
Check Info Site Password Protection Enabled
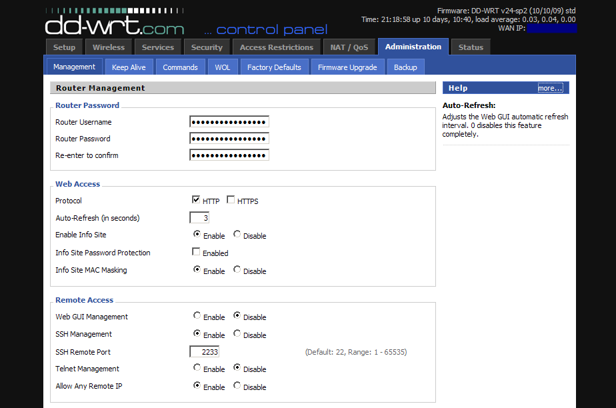point(196,251)
